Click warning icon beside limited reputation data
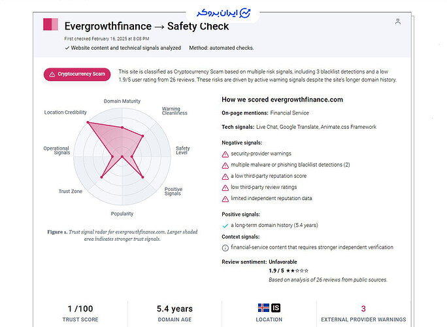 [225, 199]
